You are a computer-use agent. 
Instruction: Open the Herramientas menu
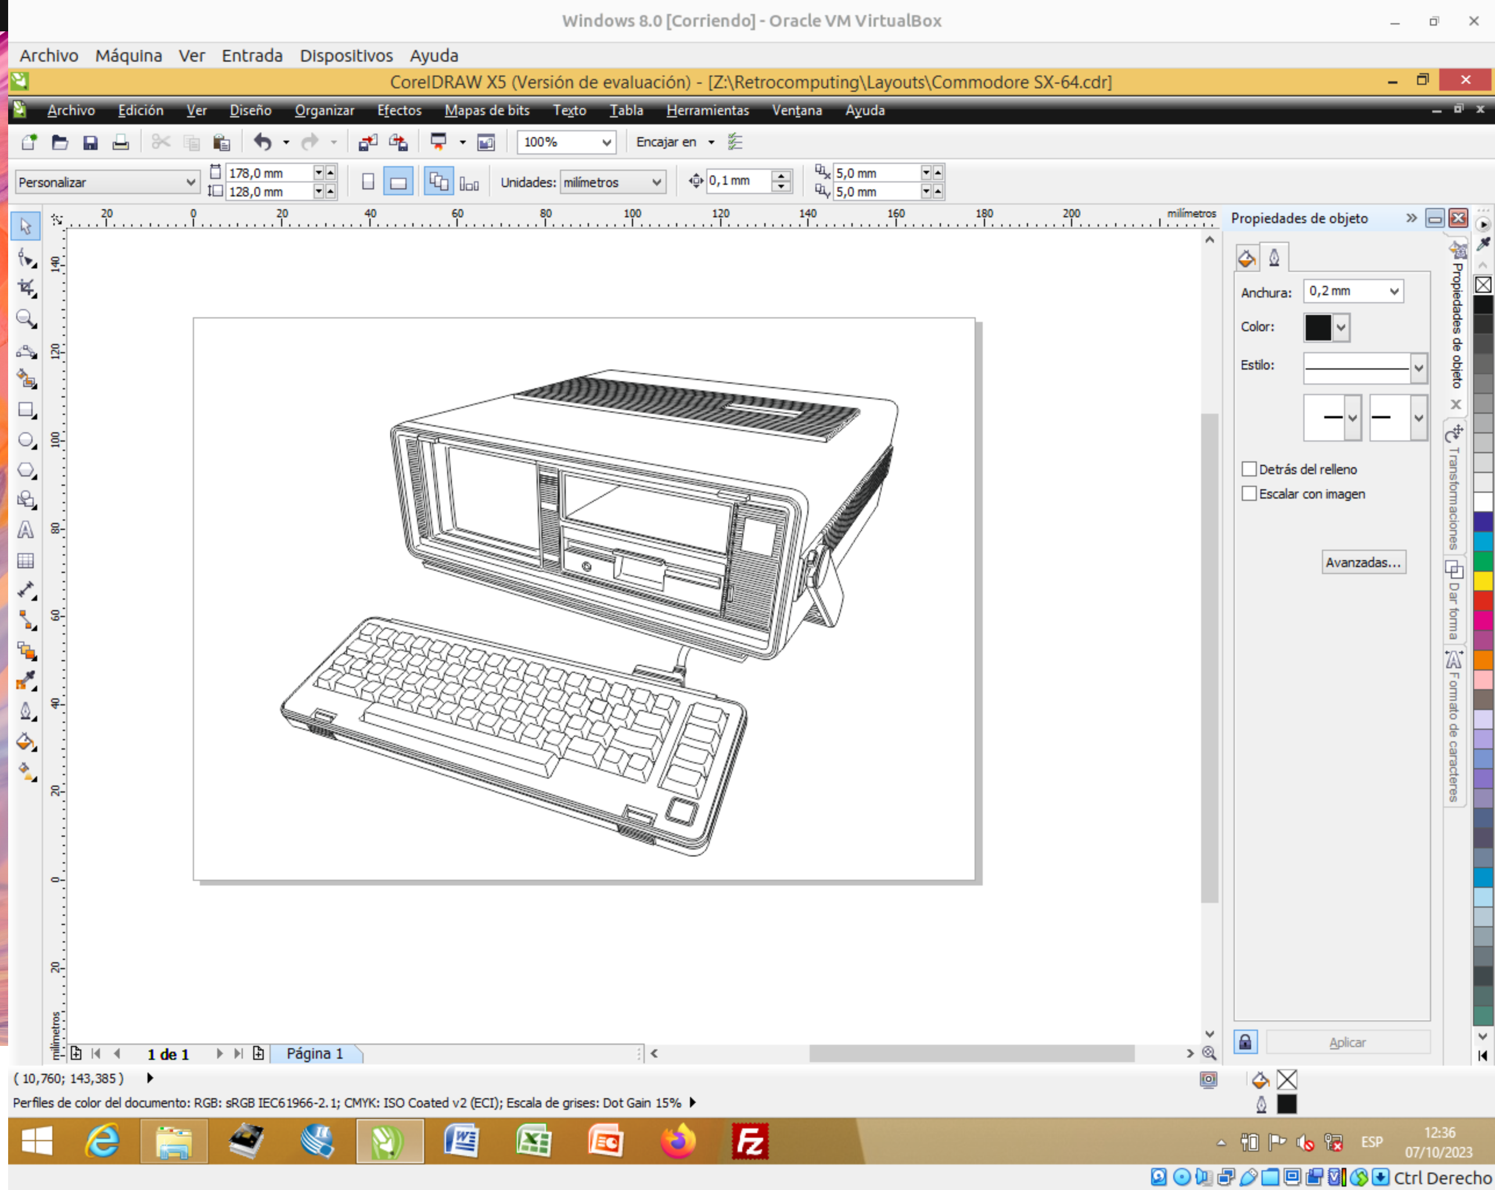tap(708, 110)
